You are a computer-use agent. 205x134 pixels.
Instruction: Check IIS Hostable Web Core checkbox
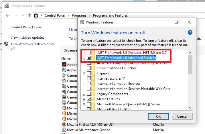[89, 89]
